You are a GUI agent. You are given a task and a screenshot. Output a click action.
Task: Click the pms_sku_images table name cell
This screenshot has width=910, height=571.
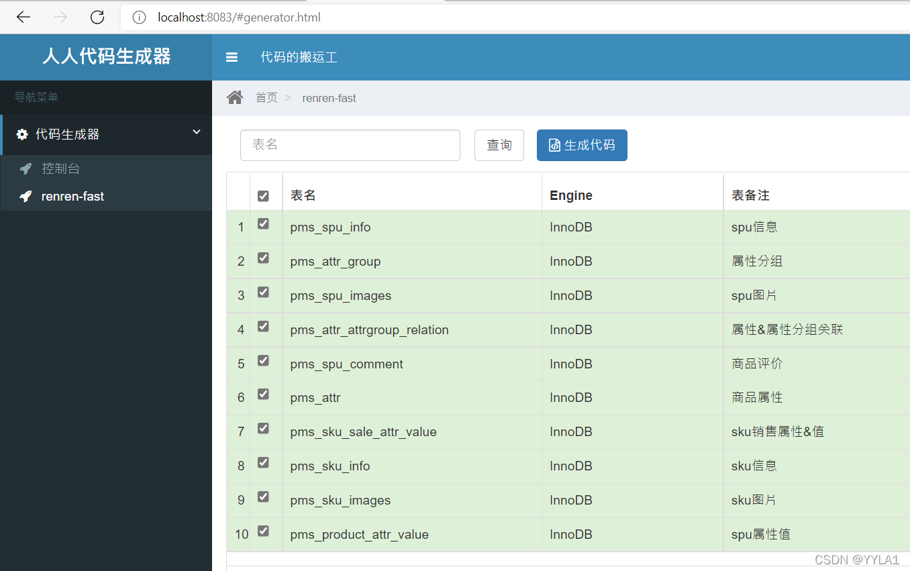(412, 501)
